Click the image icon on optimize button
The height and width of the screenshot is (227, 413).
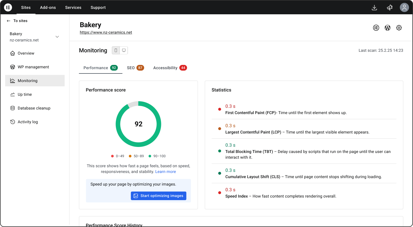(x=136, y=196)
